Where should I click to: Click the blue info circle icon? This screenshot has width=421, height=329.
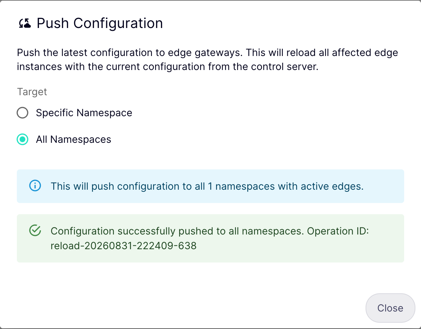click(35, 186)
